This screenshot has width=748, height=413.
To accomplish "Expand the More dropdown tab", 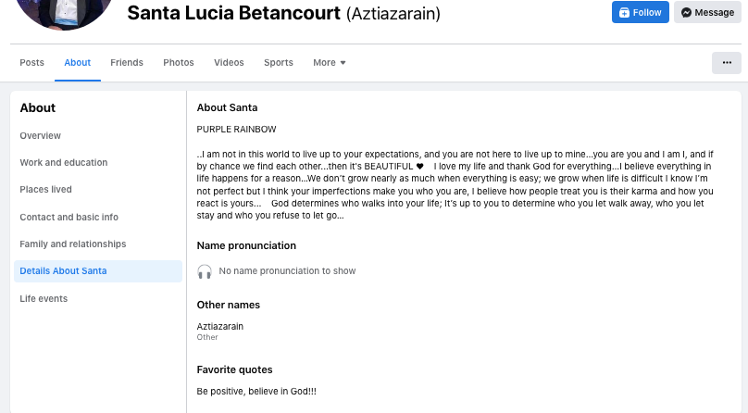I will pyautogui.click(x=330, y=62).
